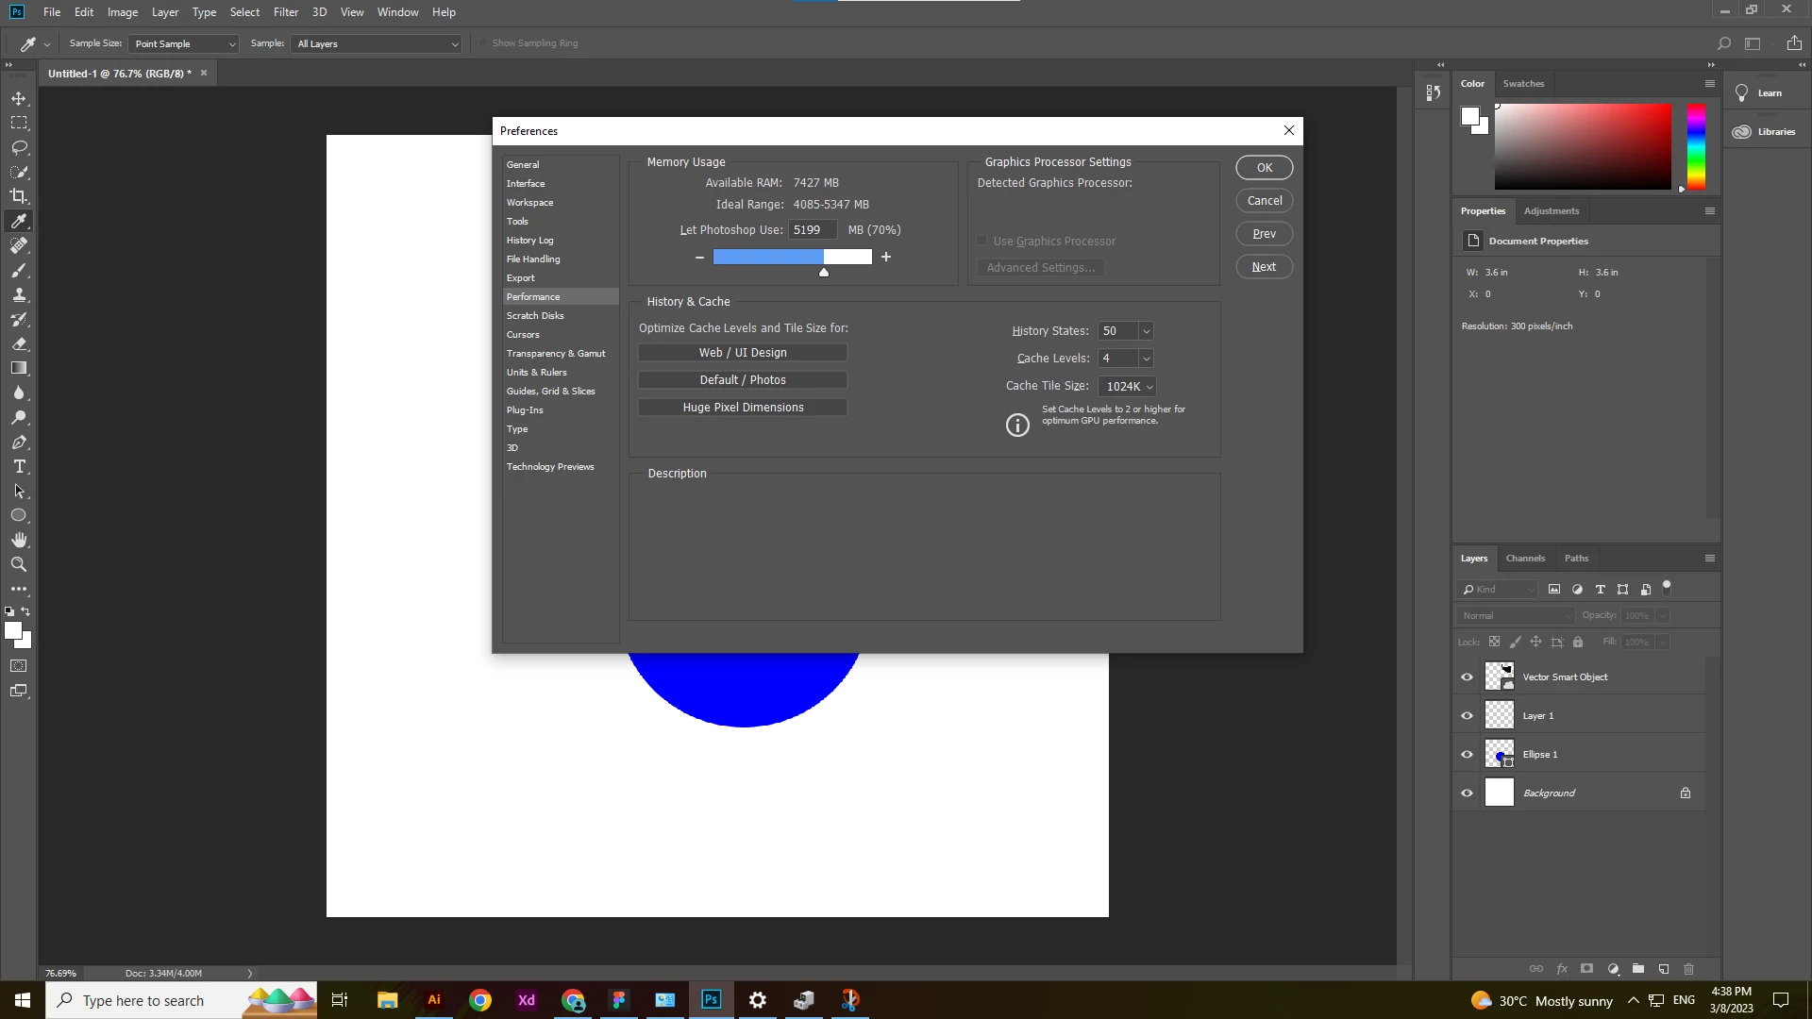This screenshot has width=1812, height=1019.
Task: Click the Huge Pixel Dimensions button
Action: click(x=743, y=408)
